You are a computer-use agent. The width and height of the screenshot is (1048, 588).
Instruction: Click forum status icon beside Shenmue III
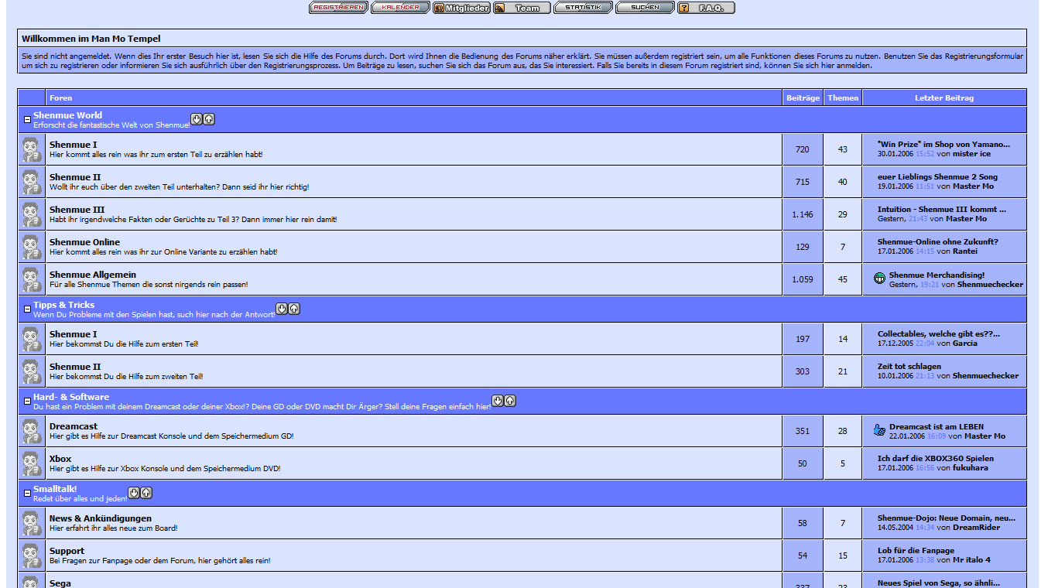31,214
